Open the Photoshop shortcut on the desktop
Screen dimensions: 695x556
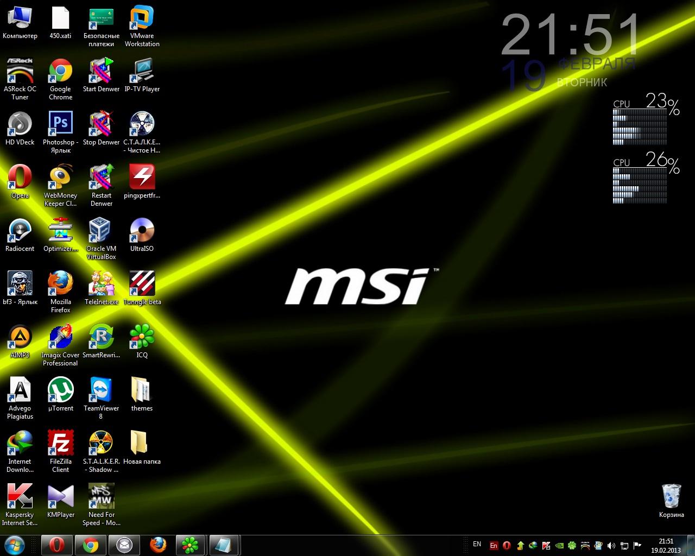[x=60, y=124]
